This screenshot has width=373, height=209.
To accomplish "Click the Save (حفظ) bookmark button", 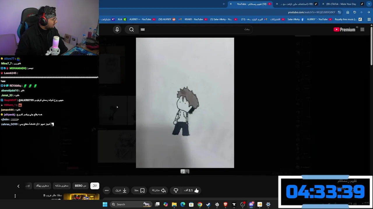I will tap(139, 190).
